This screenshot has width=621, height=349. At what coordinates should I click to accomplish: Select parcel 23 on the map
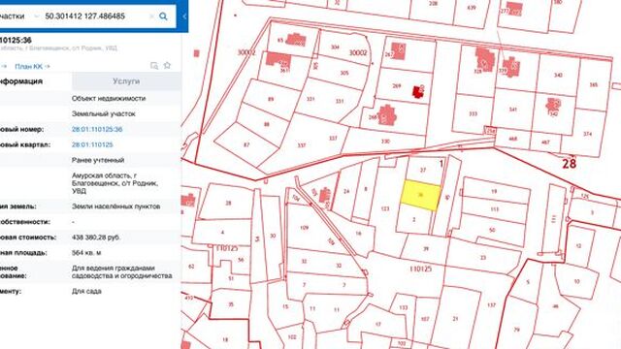[x=483, y=258]
